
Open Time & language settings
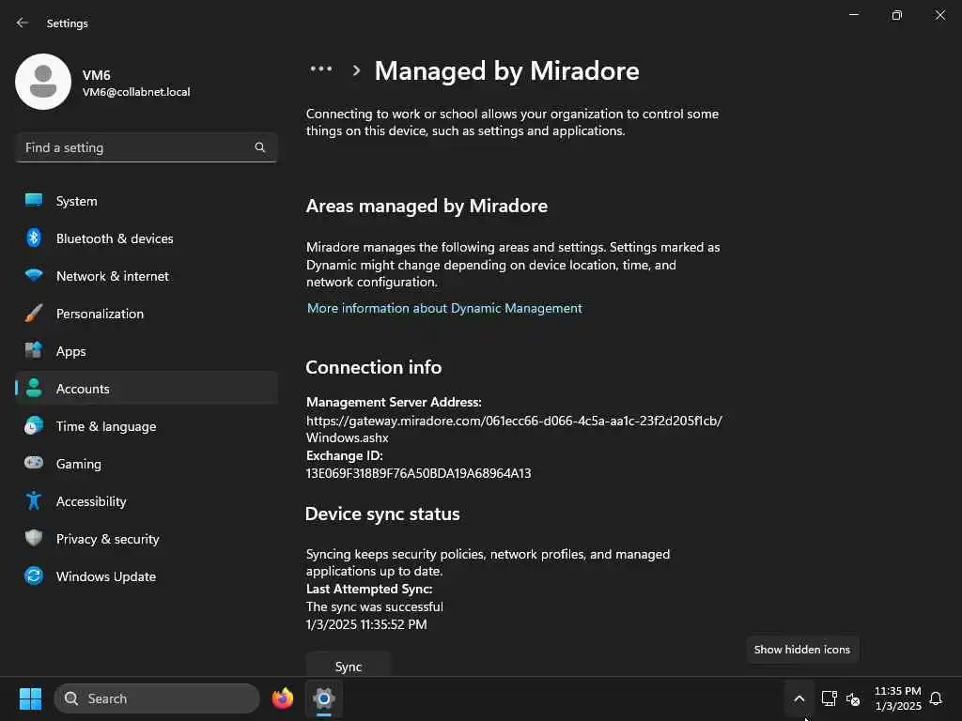[x=146, y=426]
